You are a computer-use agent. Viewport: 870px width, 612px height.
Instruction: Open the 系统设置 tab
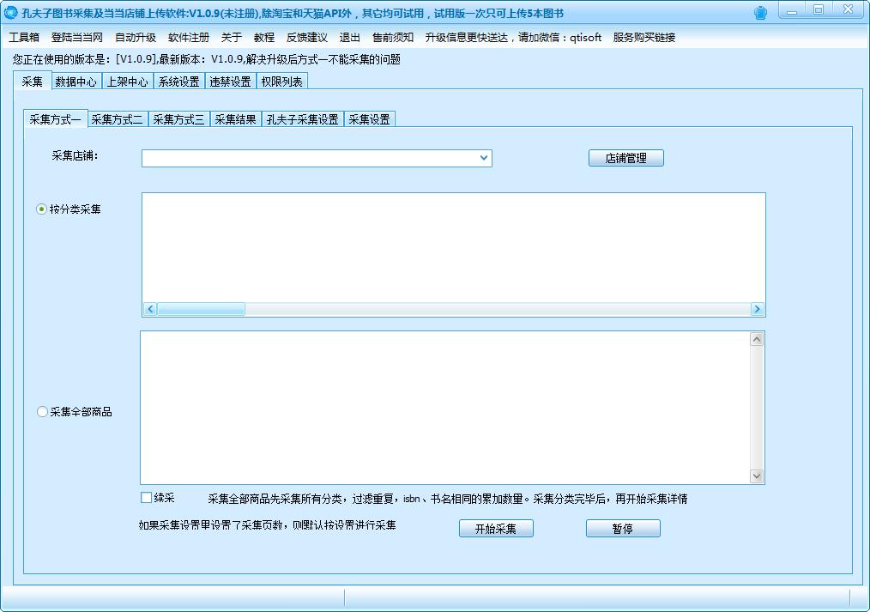(178, 81)
